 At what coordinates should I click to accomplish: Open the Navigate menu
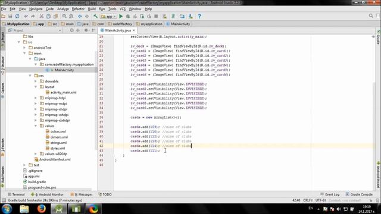coord(36,9)
